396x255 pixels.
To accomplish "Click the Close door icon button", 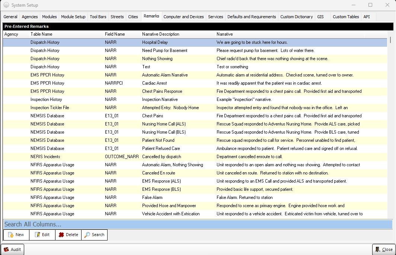I will coord(384,249).
